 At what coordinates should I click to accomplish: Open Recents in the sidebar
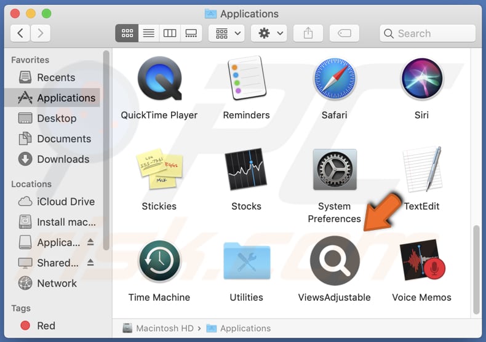pyautogui.click(x=52, y=78)
